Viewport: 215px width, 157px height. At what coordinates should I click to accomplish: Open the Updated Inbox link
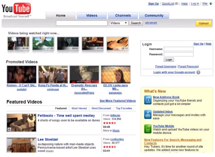click(163, 112)
